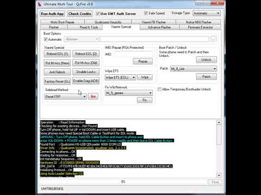Open the Sideload Method Reset FRP dropdown

tap(65, 96)
